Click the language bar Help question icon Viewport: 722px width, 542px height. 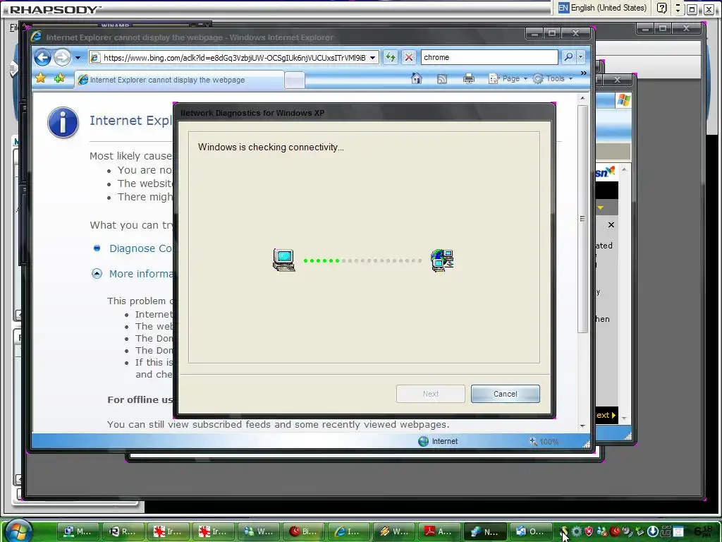tap(661, 8)
